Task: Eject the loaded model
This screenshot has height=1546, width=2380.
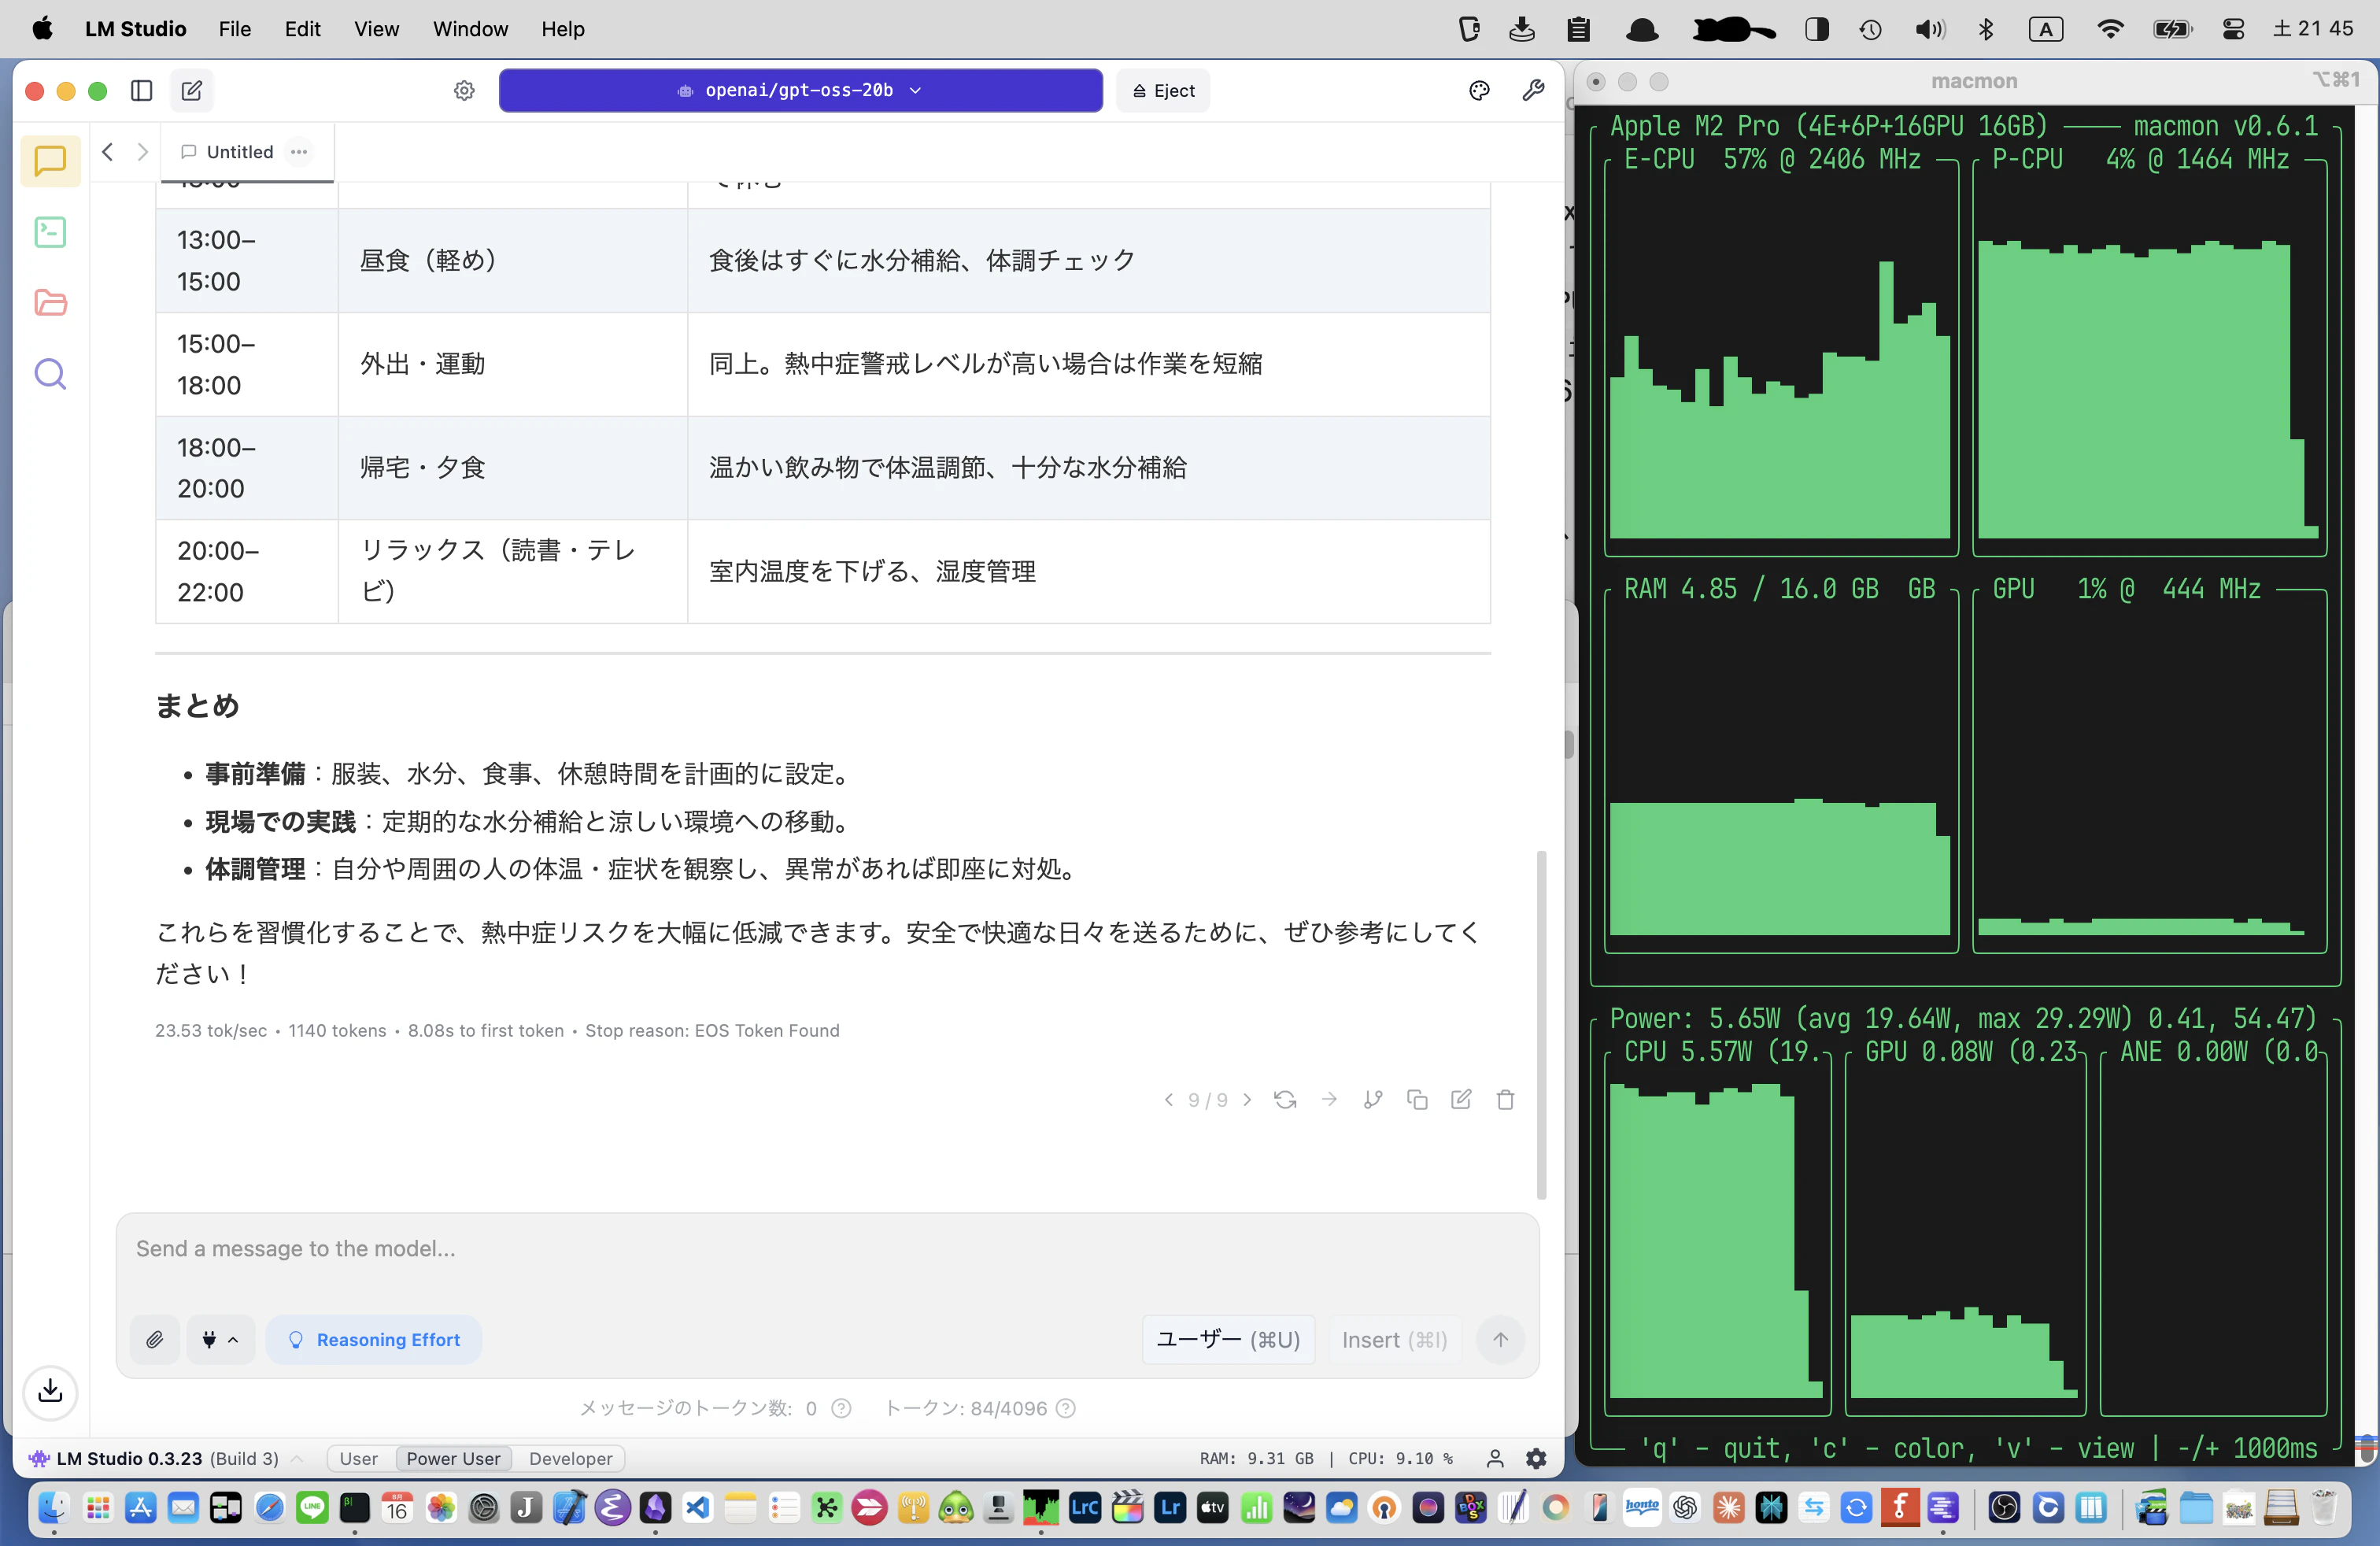Action: pos(1163,91)
